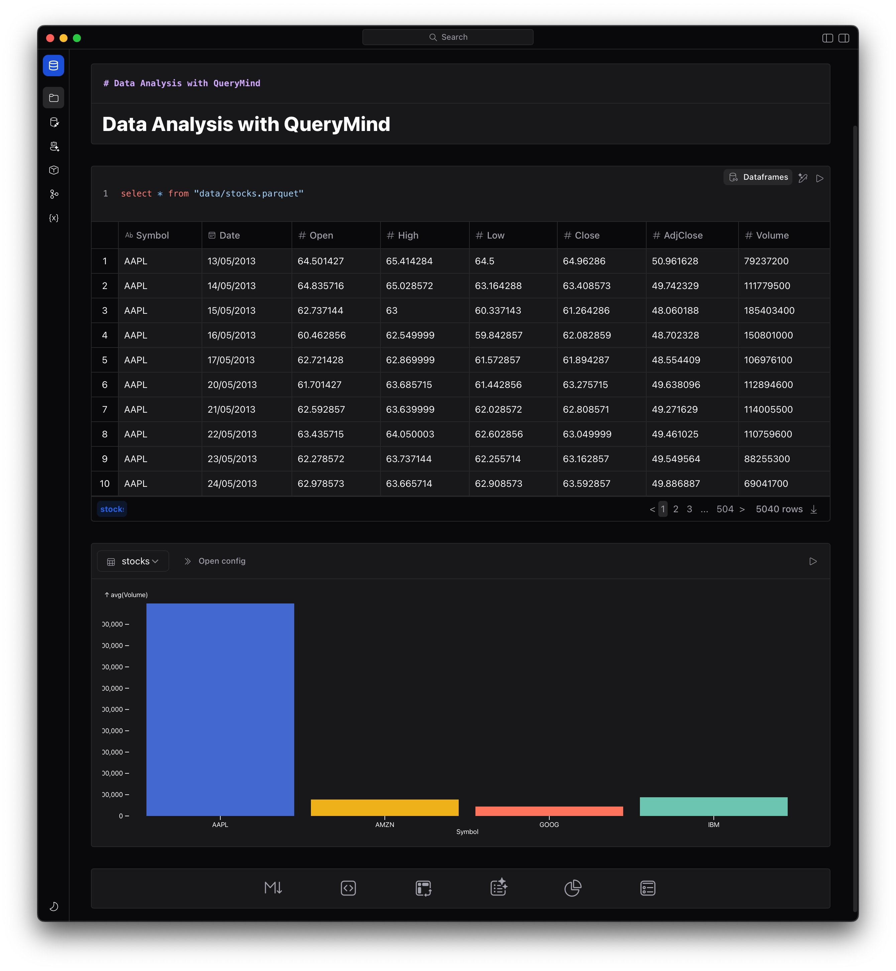This screenshot has width=896, height=971.
Task: Click the Volume column header
Action: point(784,236)
